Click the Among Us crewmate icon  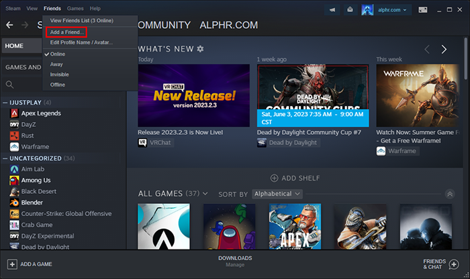coord(14,180)
